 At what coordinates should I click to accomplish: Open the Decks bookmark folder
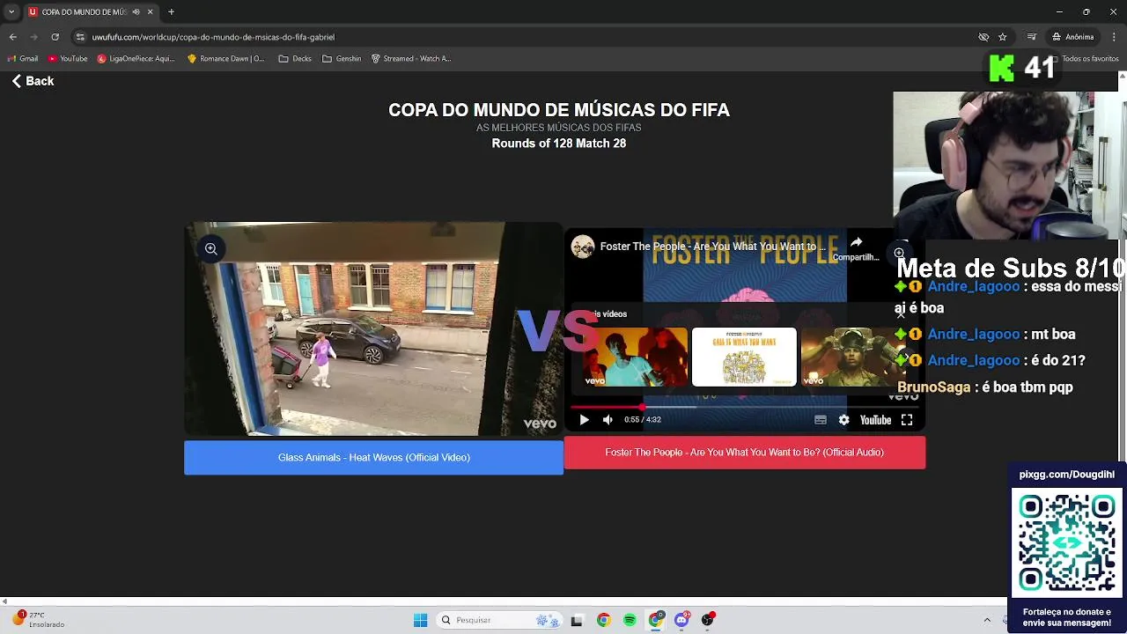[295, 59]
